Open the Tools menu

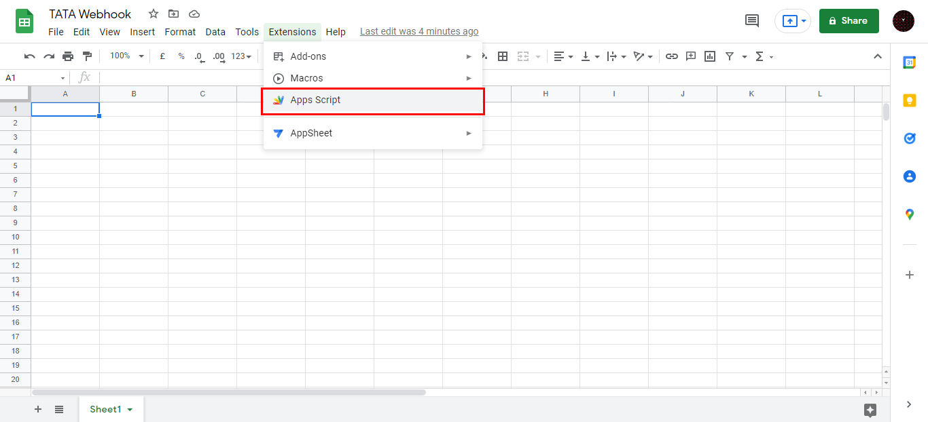point(247,32)
